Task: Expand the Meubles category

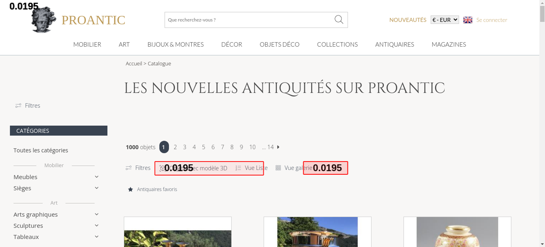Action: pyautogui.click(x=96, y=177)
